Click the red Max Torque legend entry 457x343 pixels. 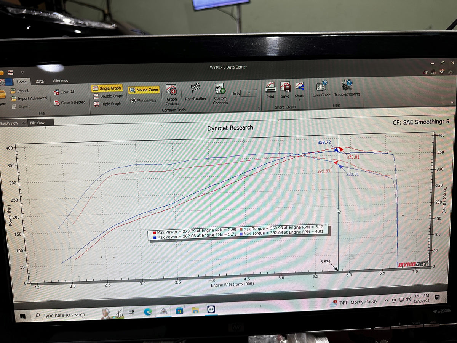(x=282, y=228)
